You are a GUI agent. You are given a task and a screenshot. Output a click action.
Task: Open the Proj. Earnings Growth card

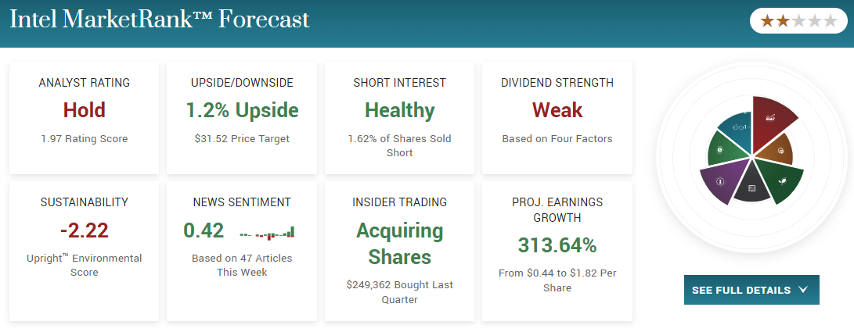557,251
